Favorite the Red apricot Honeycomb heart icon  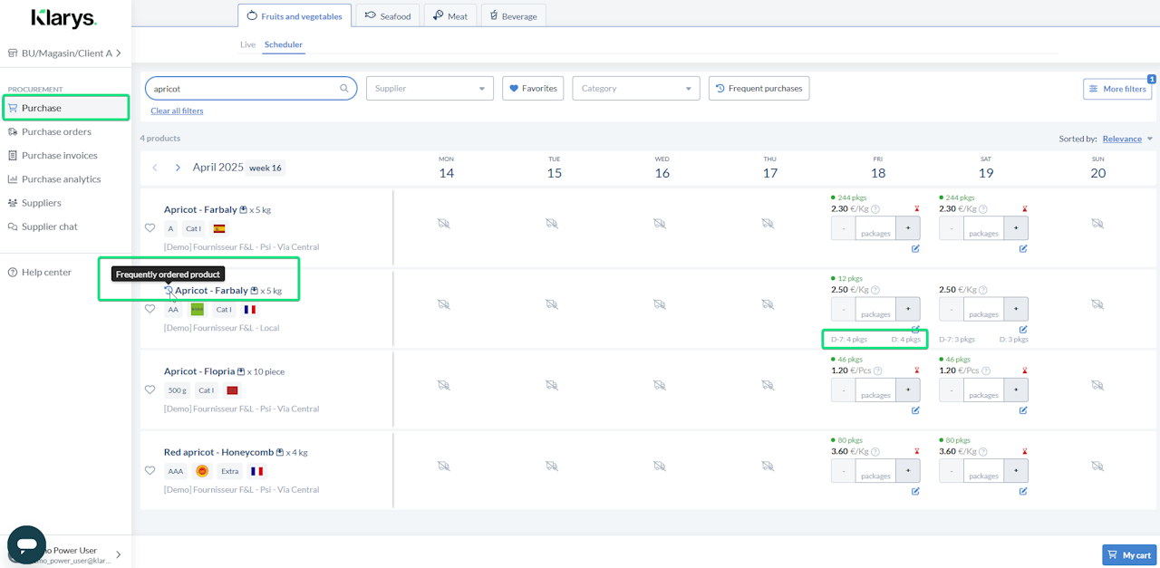(x=150, y=470)
